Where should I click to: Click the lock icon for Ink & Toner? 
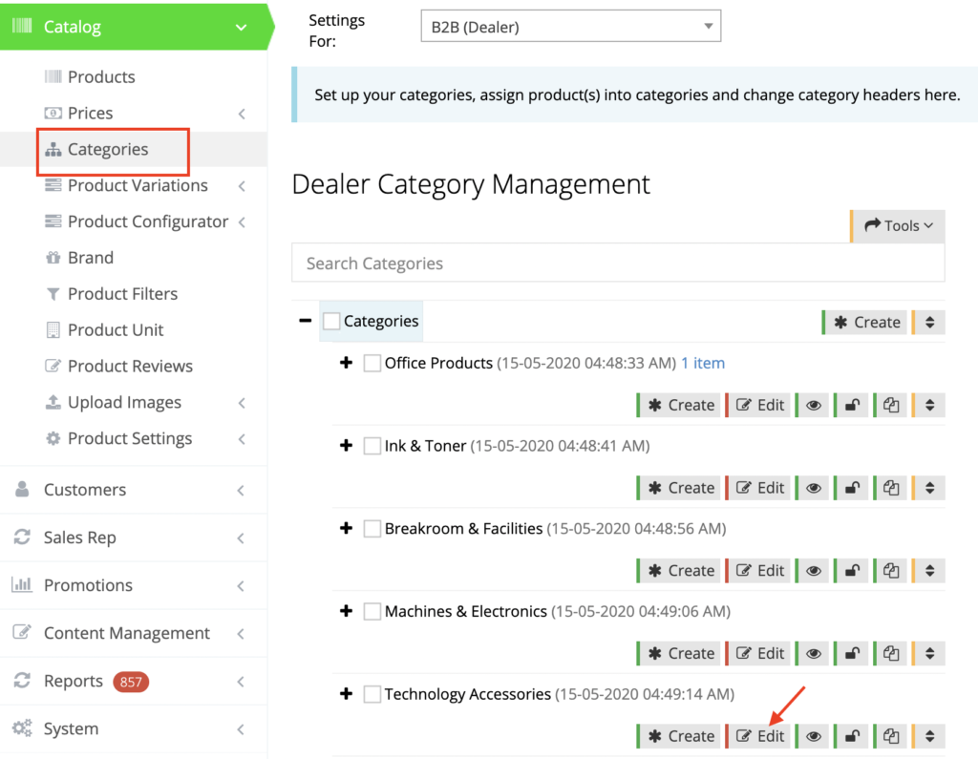[851, 488]
